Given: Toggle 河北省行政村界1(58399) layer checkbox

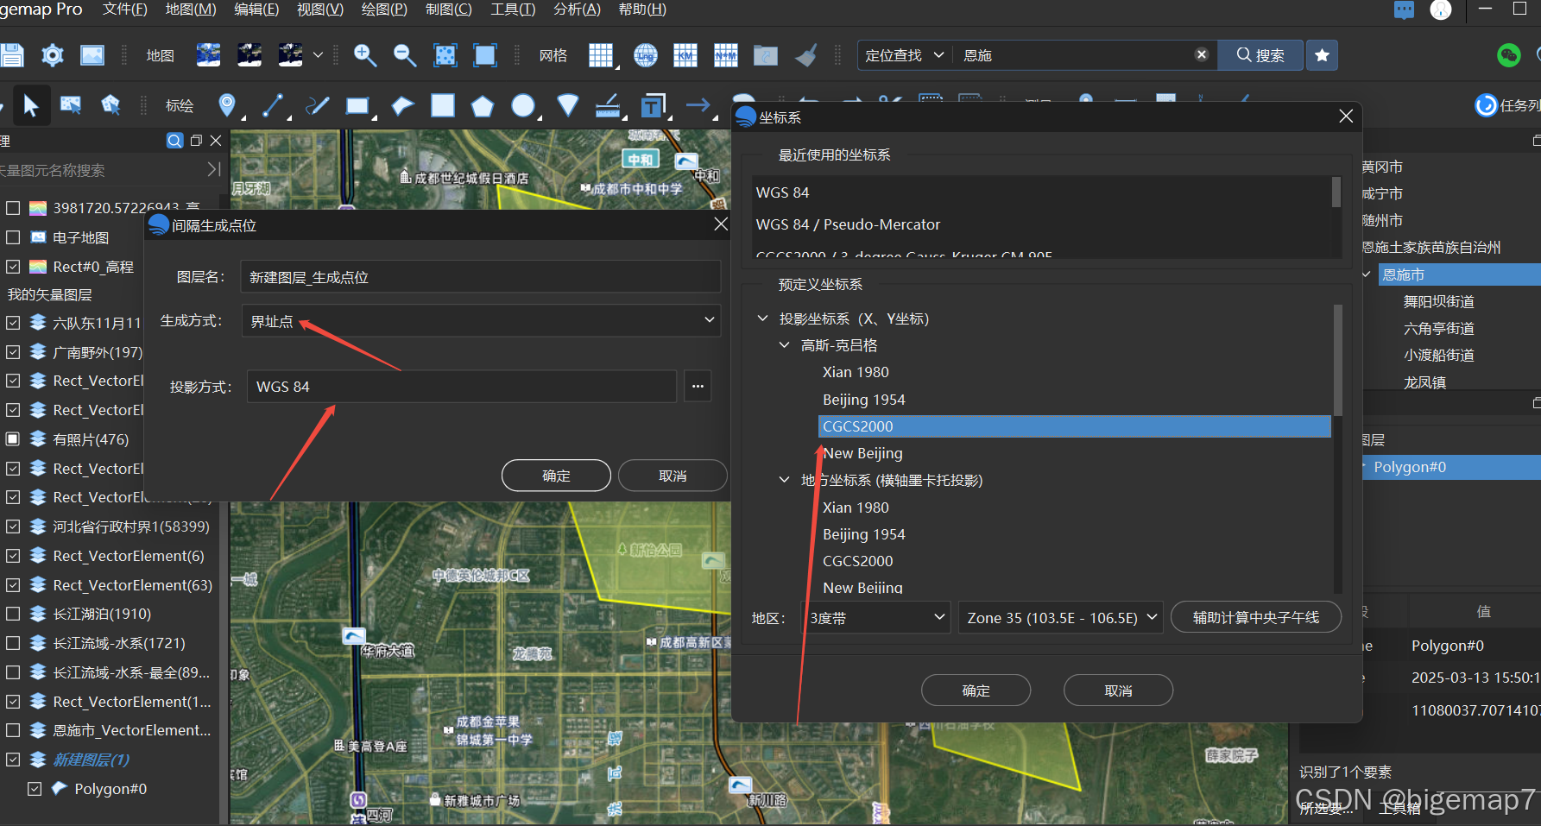Looking at the screenshot, I should 13,526.
